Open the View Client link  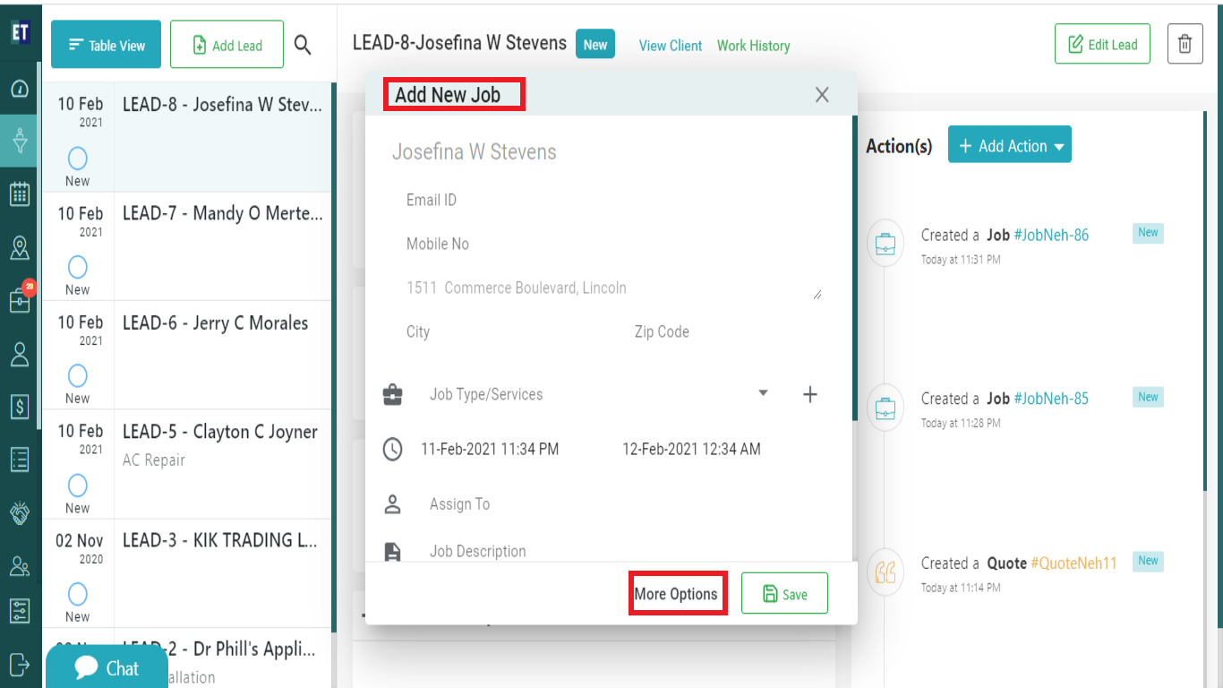(671, 46)
